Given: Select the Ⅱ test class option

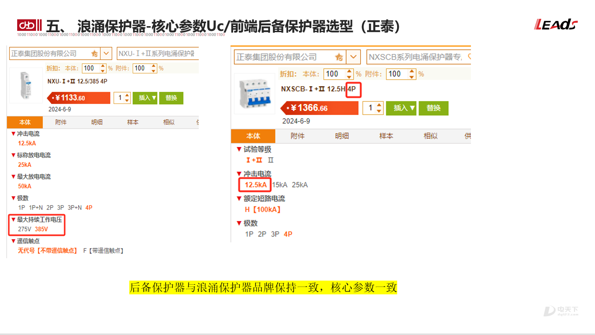Looking at the screenshot, I should [x=270, y=160].
